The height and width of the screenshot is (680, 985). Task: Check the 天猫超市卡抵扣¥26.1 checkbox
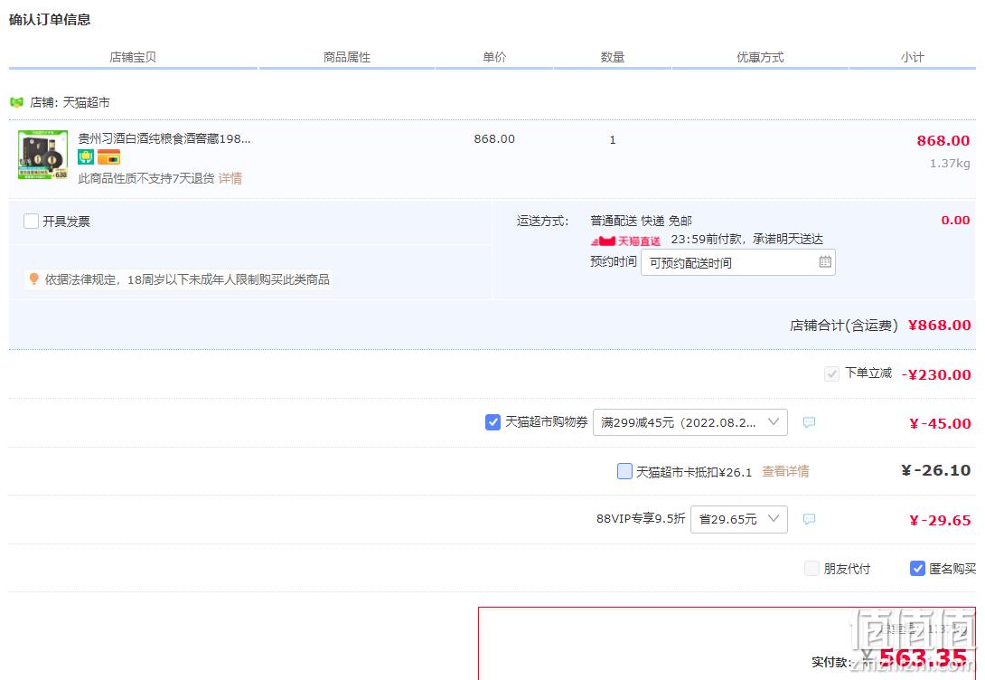[x=624, y=471]
